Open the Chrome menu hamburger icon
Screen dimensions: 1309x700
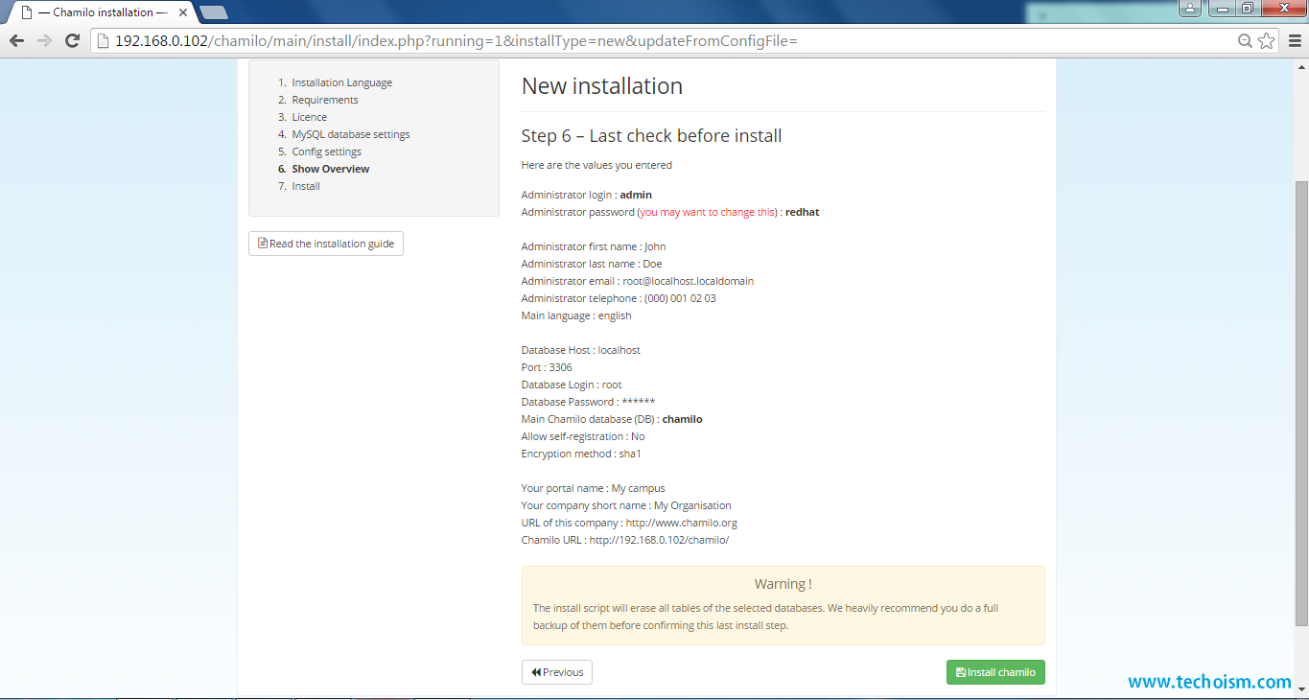tap(1294, 40)
